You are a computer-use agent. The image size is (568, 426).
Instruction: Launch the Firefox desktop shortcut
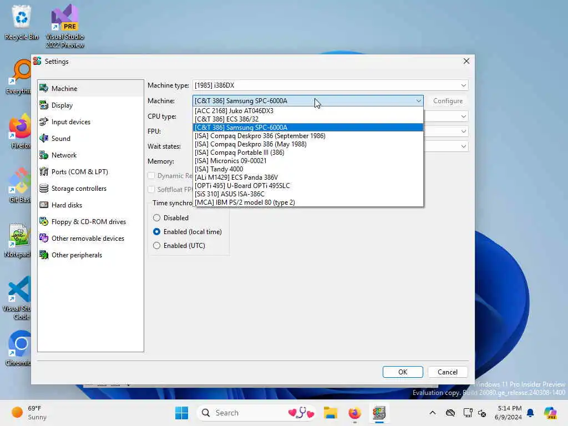[21, 131]
